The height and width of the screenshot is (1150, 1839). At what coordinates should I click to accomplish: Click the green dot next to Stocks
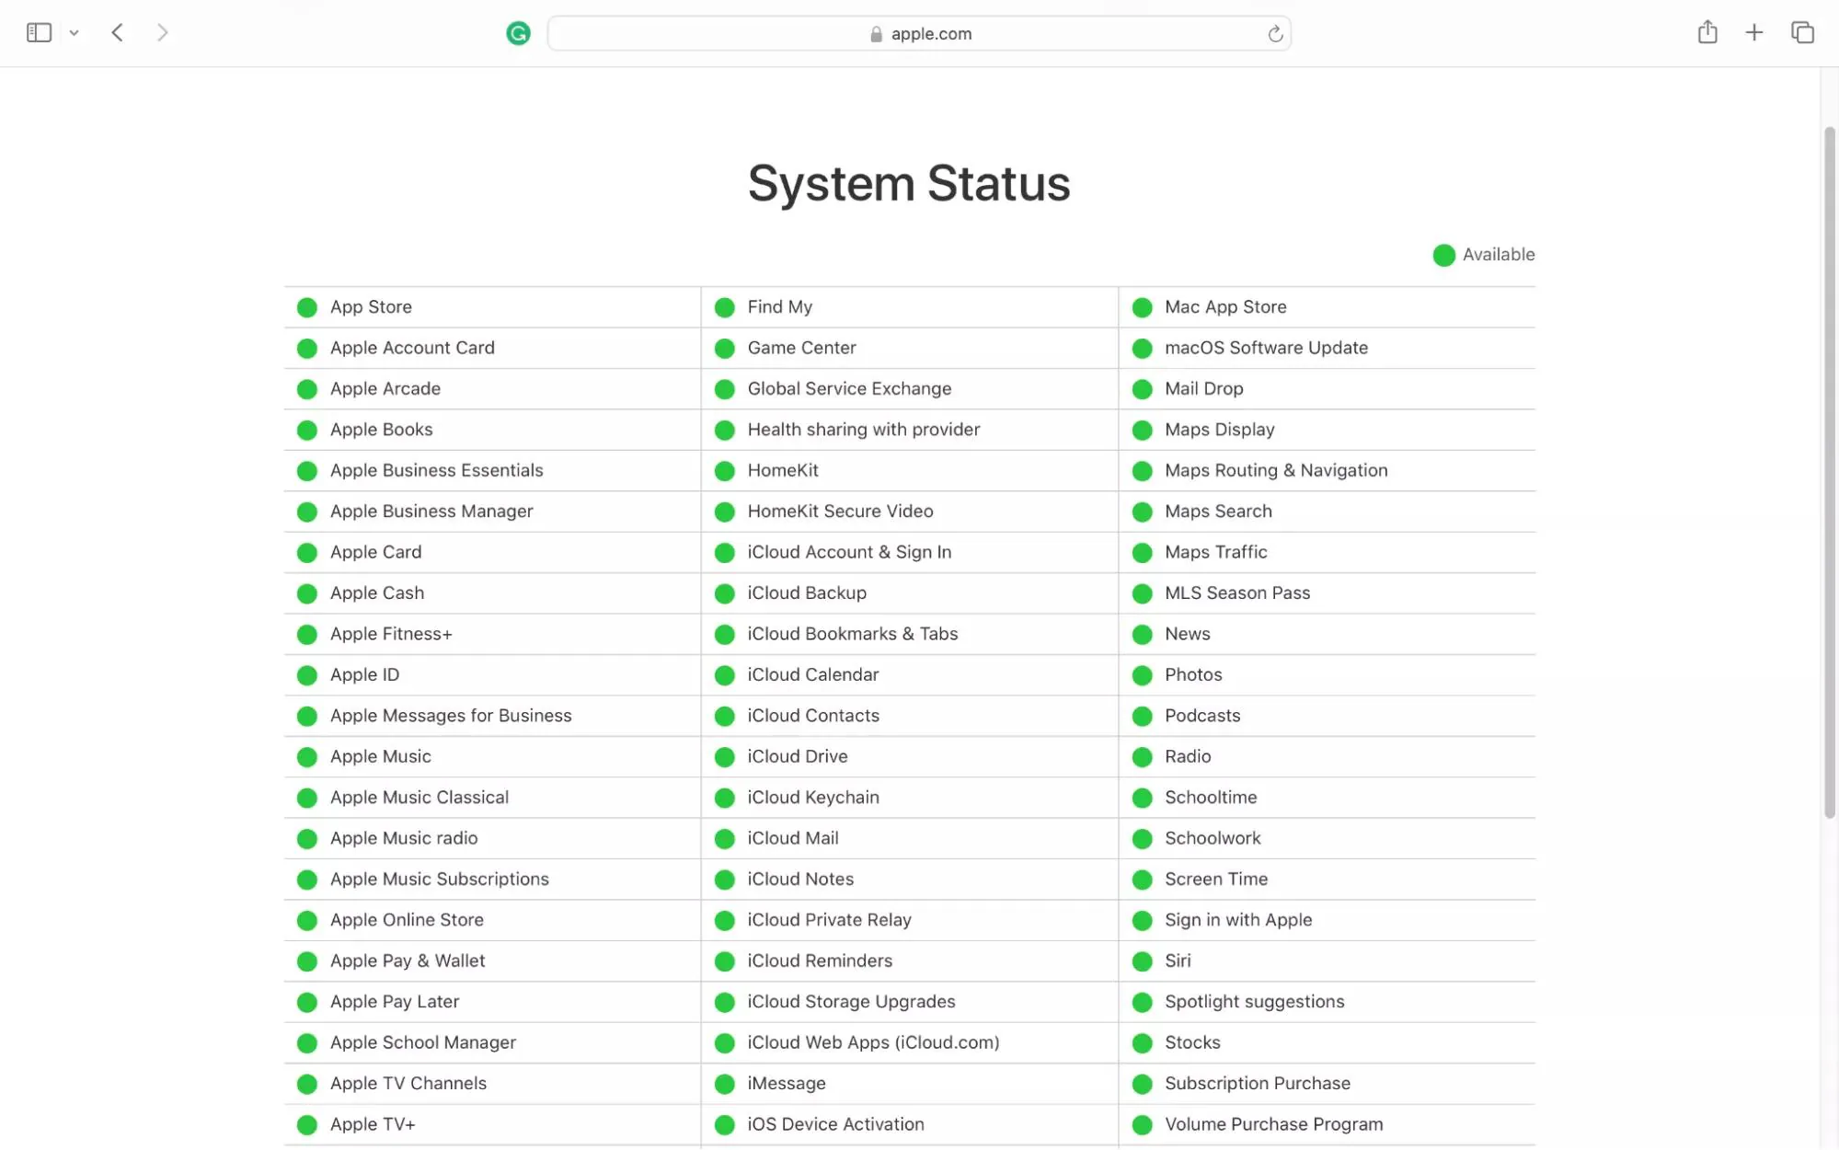click(x=1143, y=1043)
